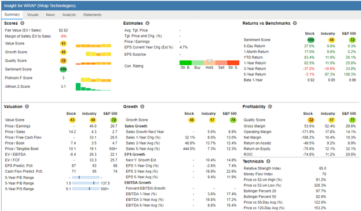Switch to the Visuals tab

click(33, 15)
